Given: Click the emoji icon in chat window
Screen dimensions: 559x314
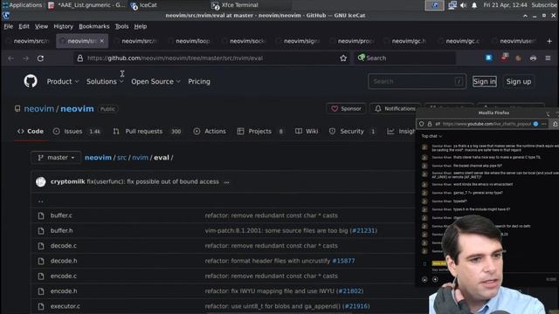Looking at the screenshot, I should tap(424, 279).
